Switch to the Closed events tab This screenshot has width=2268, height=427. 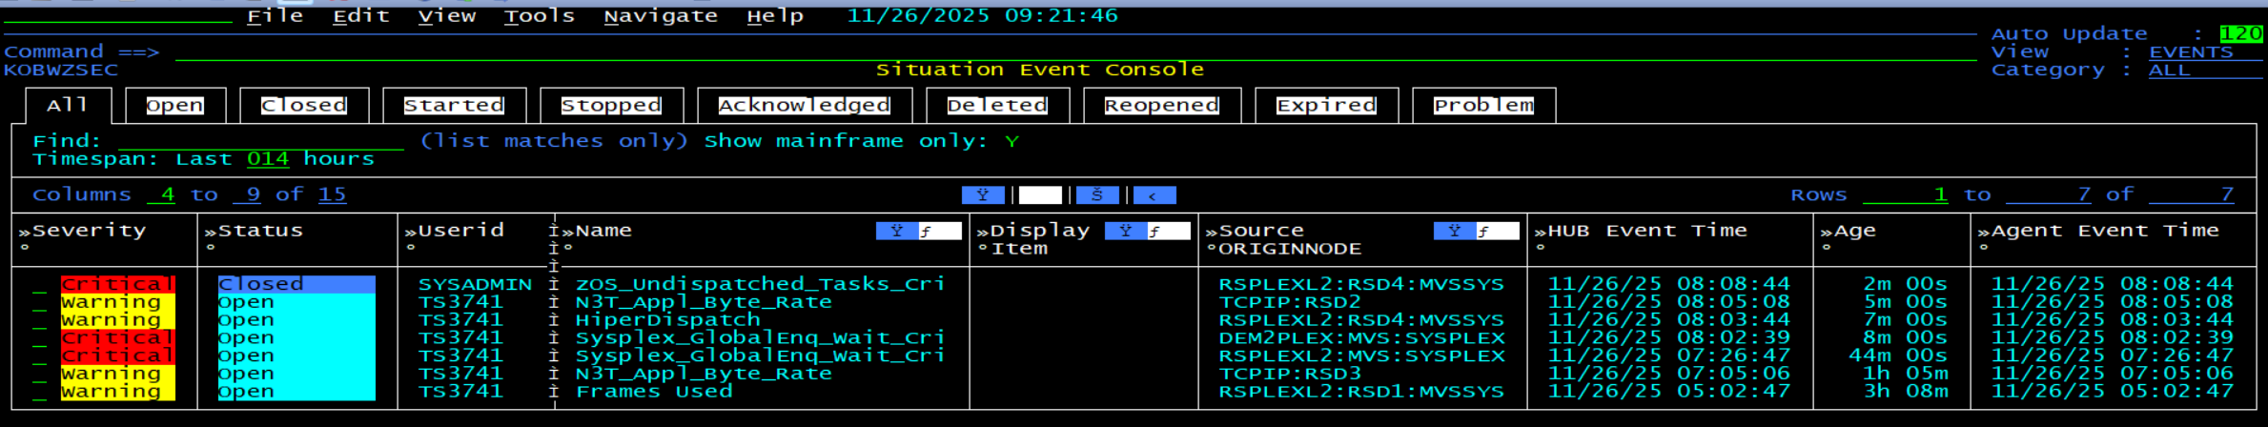pos(304,106)
